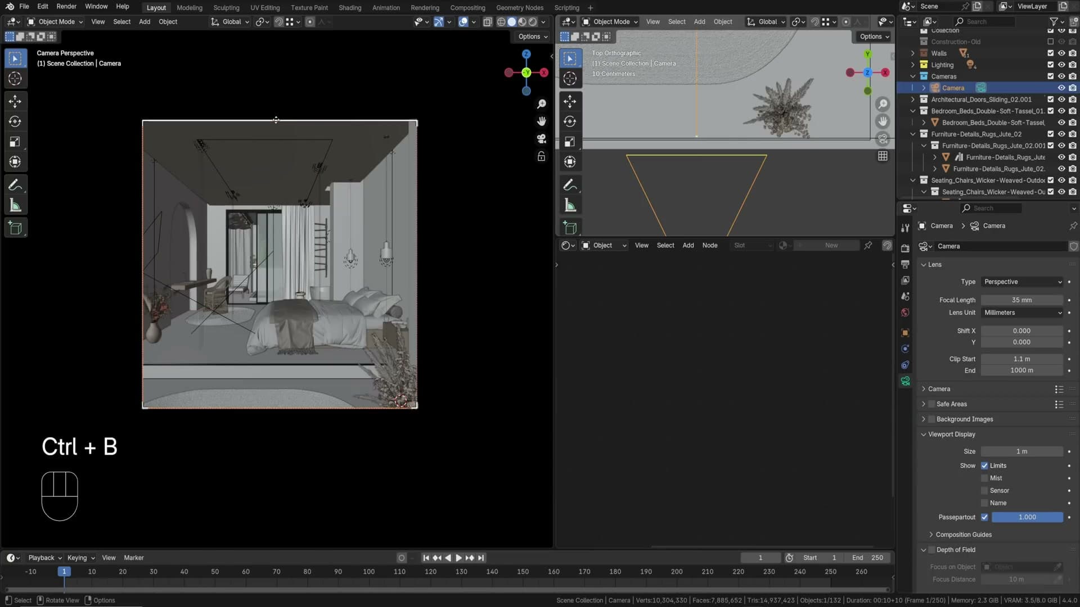1080x607 pixels.
Task: Enable the Sensor display checkbox
Action: [x=984, y=491]
